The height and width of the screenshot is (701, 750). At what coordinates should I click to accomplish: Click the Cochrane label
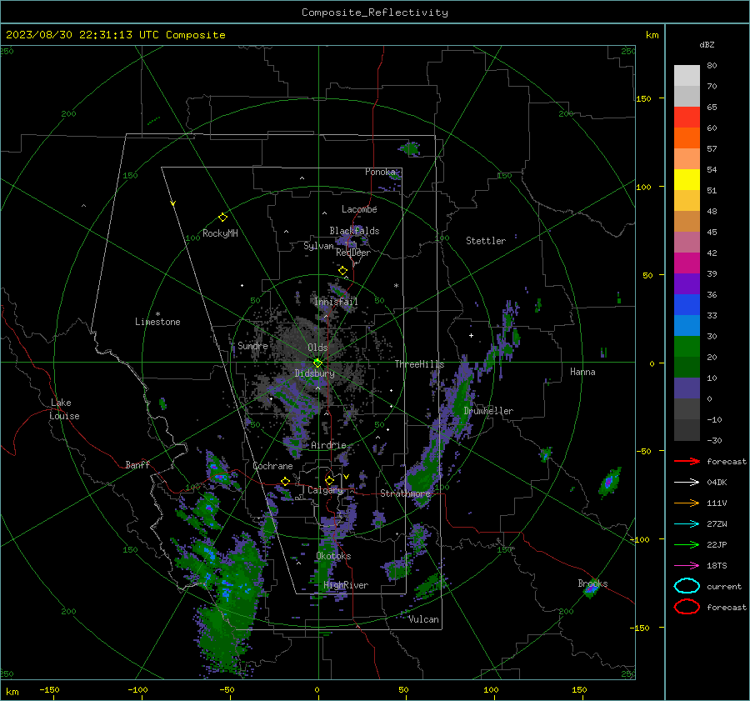tap(272, 466)
